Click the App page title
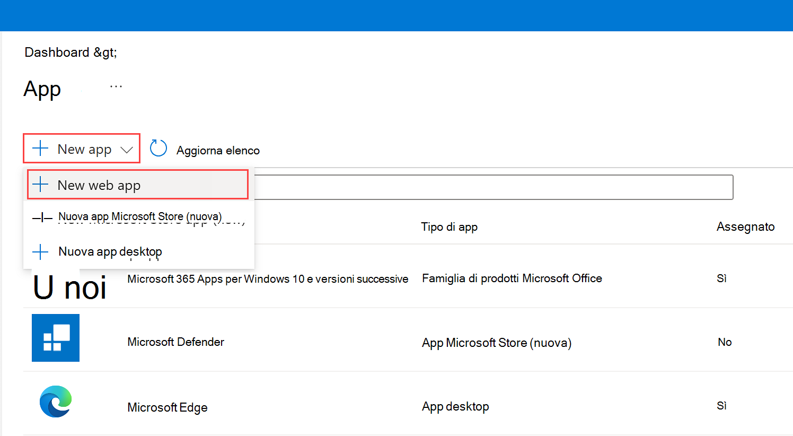793x436 pixels. click(x=42, y=89)
